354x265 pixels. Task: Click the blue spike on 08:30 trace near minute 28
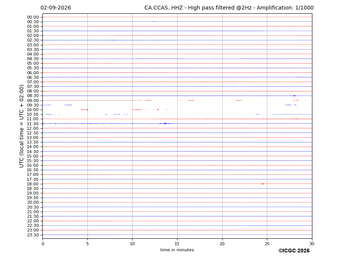[x=294, y=96]
